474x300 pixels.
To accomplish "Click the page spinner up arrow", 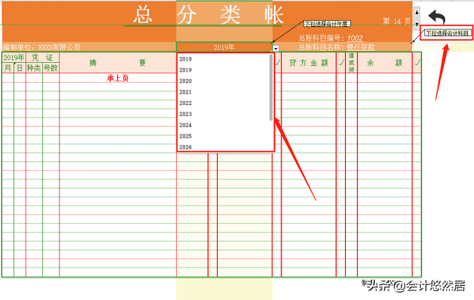I will pos(416,13).
